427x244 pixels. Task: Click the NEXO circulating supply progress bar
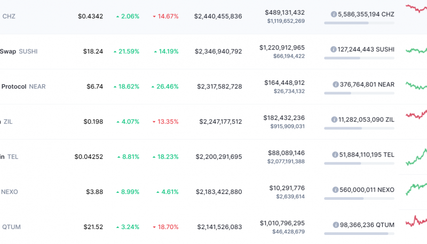(x=359, y=198)
